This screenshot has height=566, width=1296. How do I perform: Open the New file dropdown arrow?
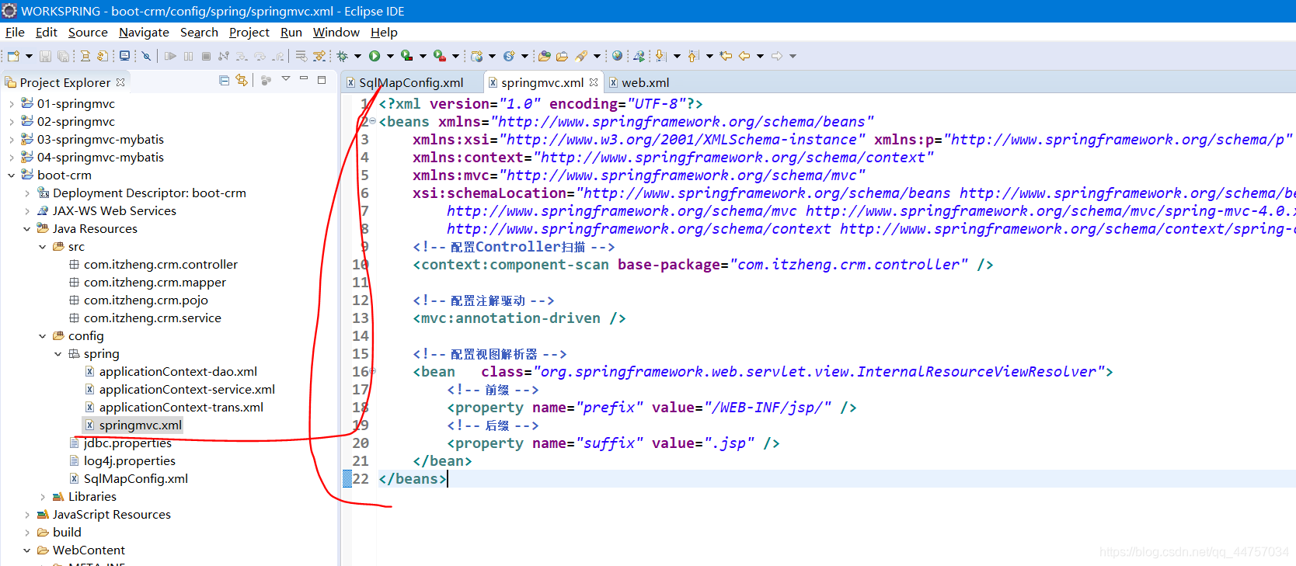coord(29,56)
